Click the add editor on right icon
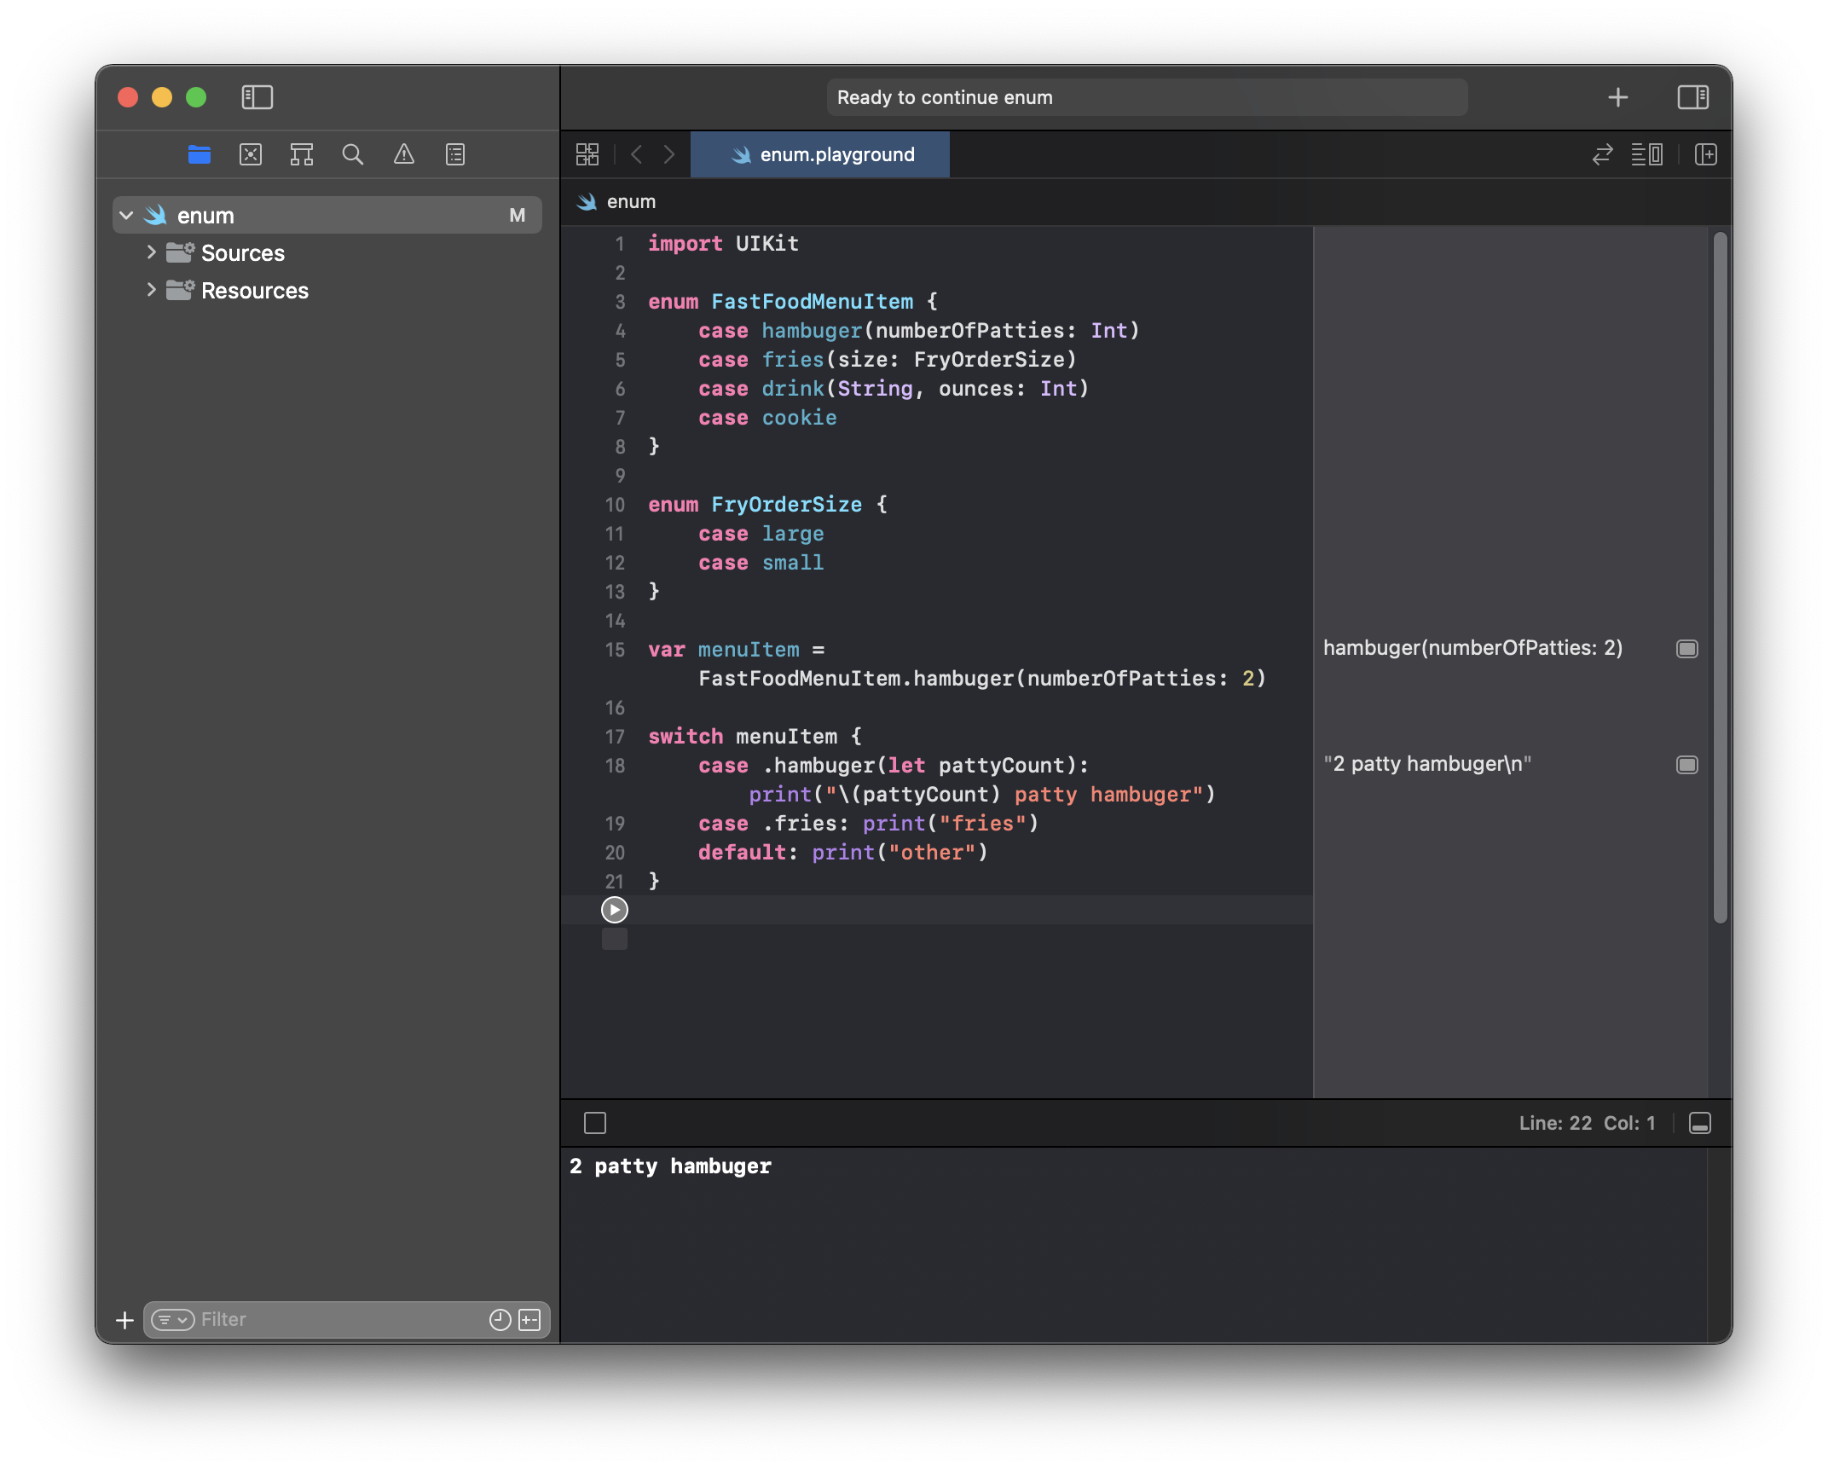The image size is (1828, 1470). pyautogui.click(x=1706, y=154)
